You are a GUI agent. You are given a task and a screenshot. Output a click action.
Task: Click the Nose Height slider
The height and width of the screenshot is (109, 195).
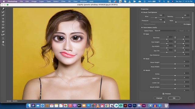pos(175,64)
